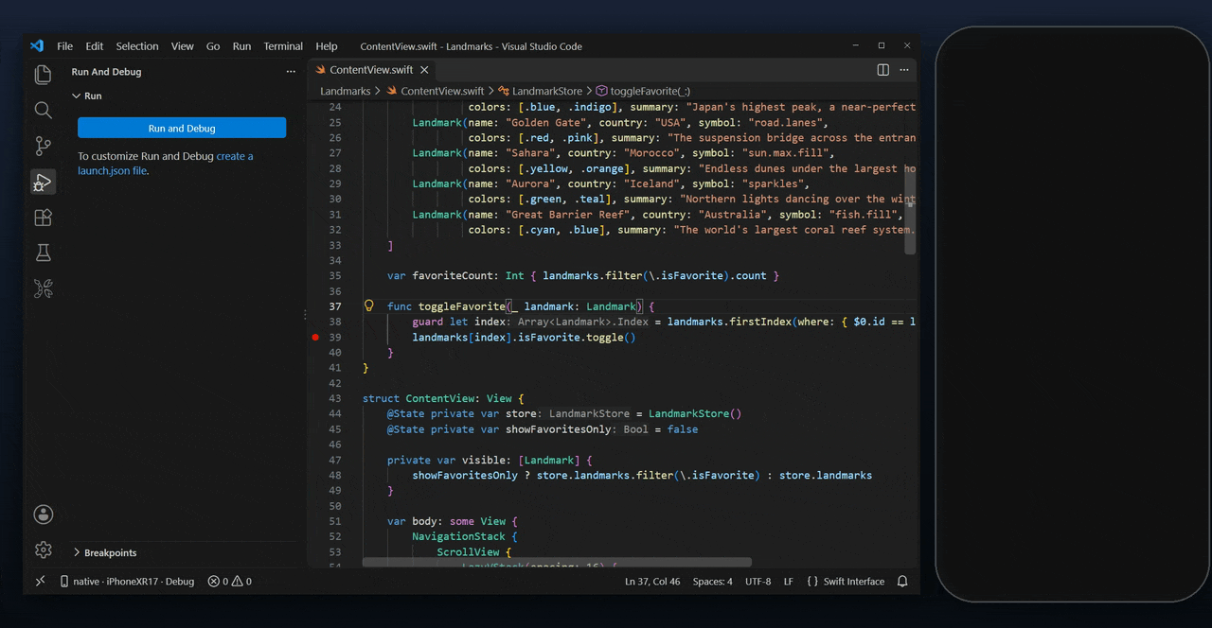Click LandmarkStore class icon in breadcrumb
The width and height of the screenshot is (1212, 628).
coord(504,91)
